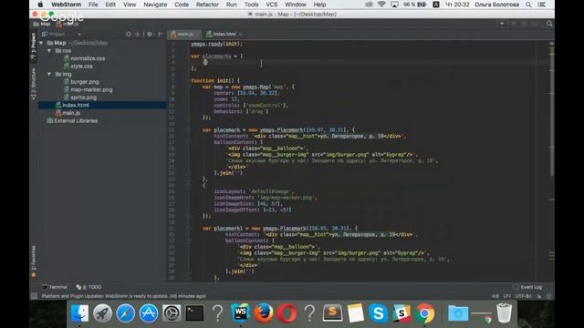Select External Libraries in project tree
584x328 pixels.
[x=76, y=121]
